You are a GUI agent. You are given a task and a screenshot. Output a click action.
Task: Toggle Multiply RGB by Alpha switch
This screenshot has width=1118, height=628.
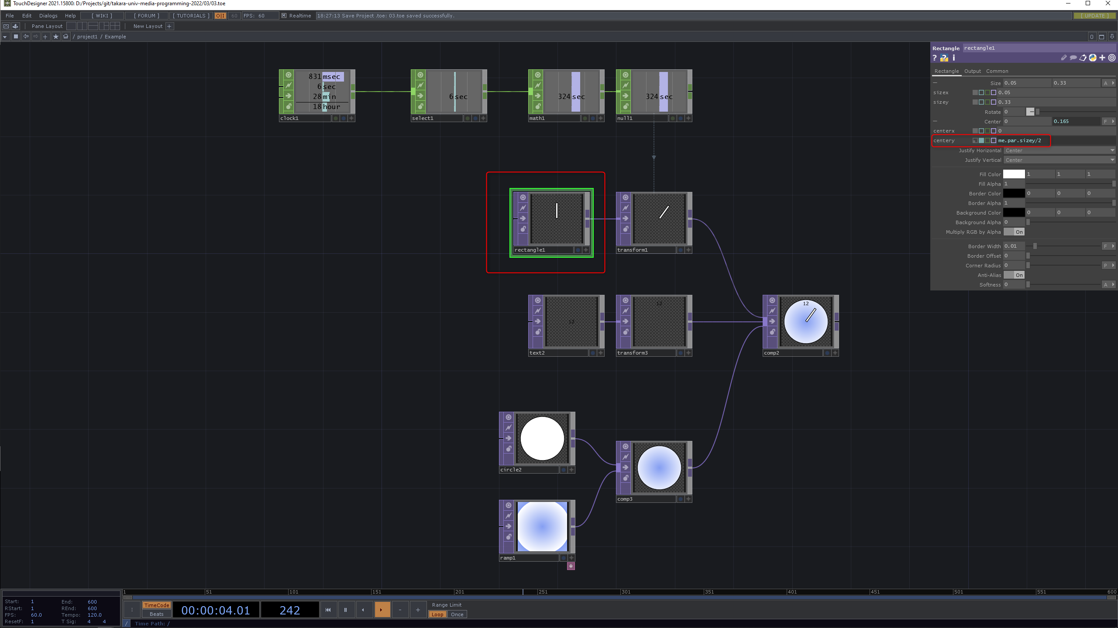click(1014, 232)
